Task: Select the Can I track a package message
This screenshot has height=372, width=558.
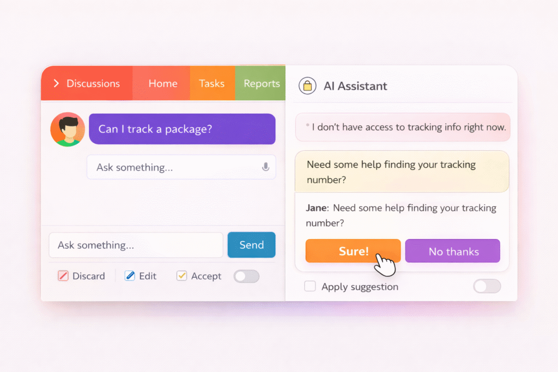Action: [x=181, y=129]
